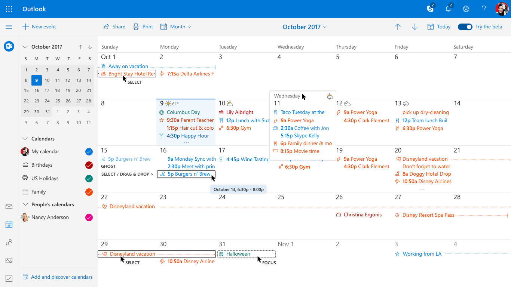Open the profile picture menu

(502, 9)
